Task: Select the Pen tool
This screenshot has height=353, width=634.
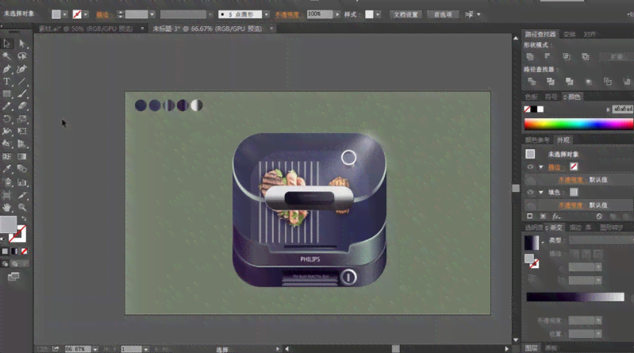Action: pyautogui.click(x=7, y=69)
